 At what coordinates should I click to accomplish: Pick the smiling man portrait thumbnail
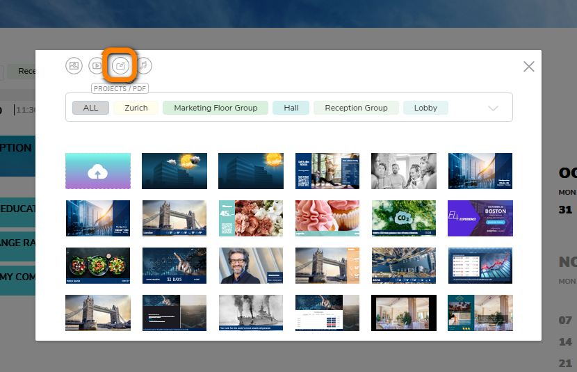click(251, 266)
